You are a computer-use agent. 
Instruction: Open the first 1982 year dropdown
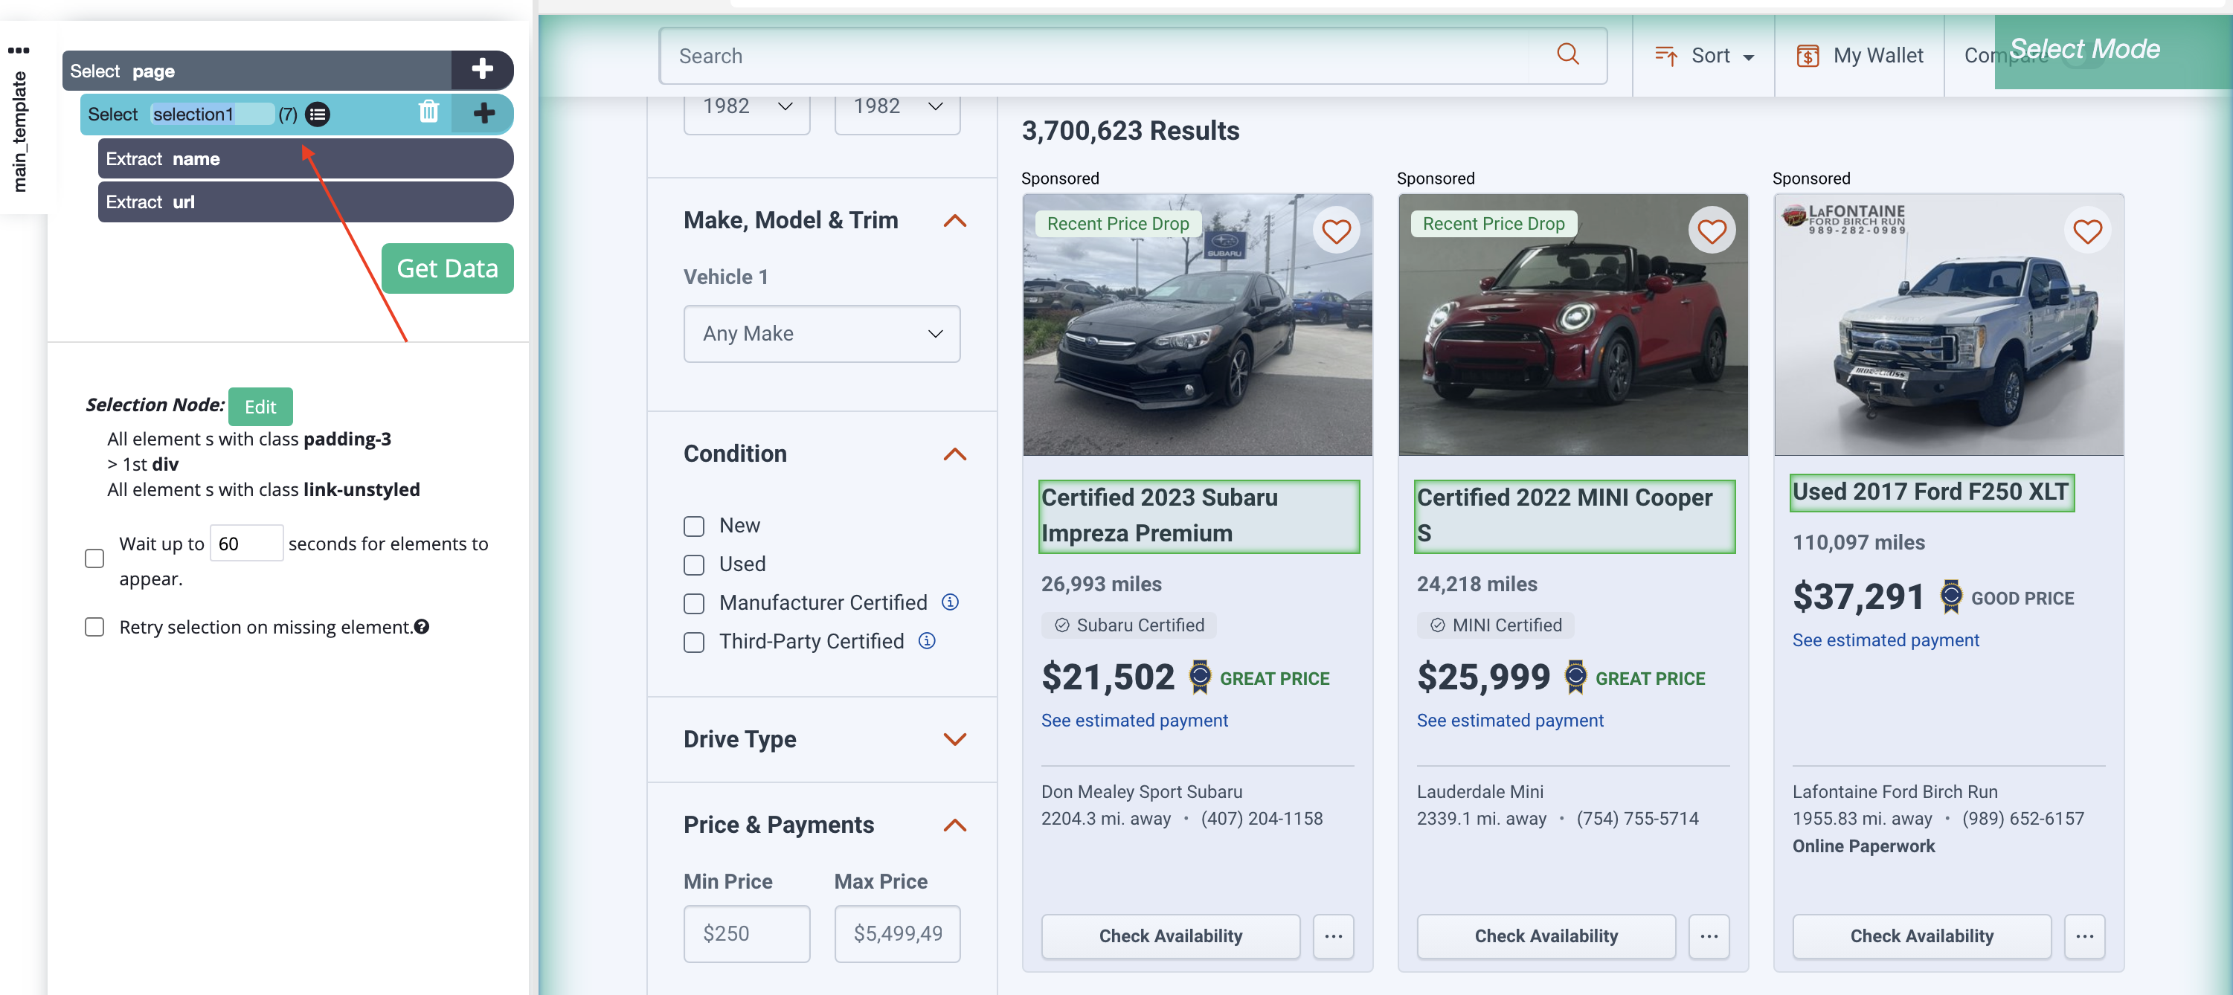[x=746, y=109]
